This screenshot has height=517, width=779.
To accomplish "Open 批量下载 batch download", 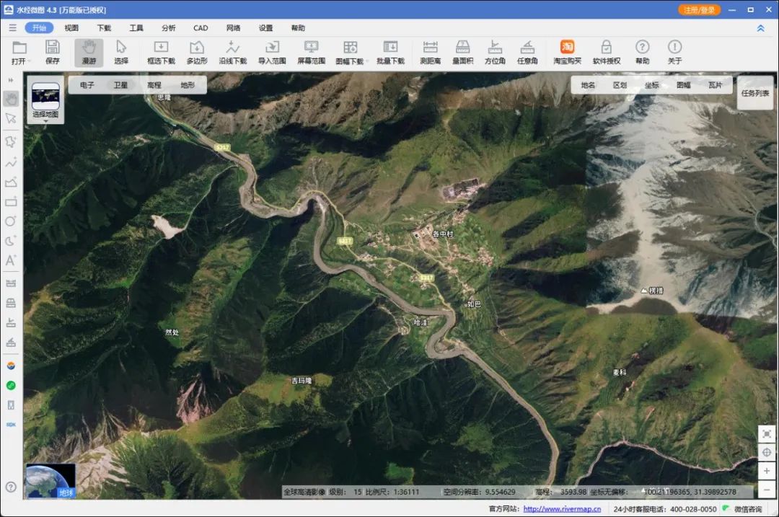I will point(390,52).
